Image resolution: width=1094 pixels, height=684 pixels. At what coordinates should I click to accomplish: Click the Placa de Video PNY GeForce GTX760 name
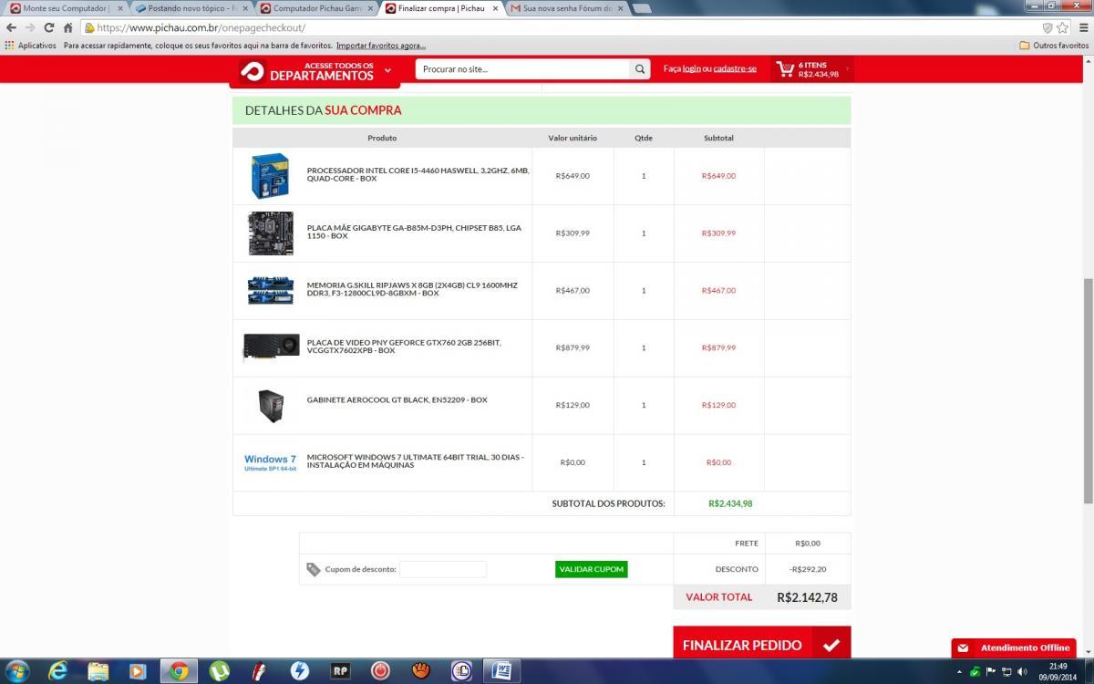pyautogui.click(x=404, y=347)
